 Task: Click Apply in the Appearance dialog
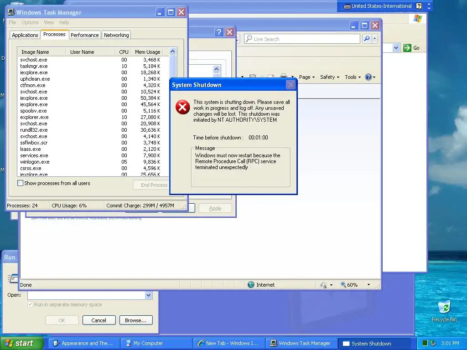215,208
